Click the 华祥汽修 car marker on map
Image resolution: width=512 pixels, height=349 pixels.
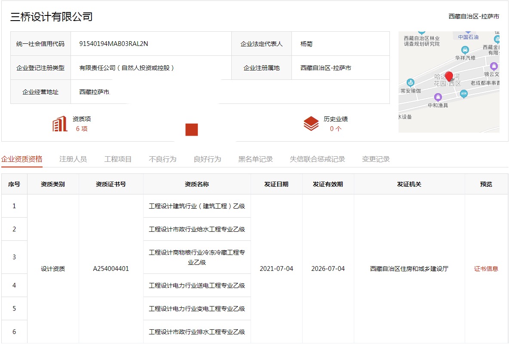coord(464,50)
